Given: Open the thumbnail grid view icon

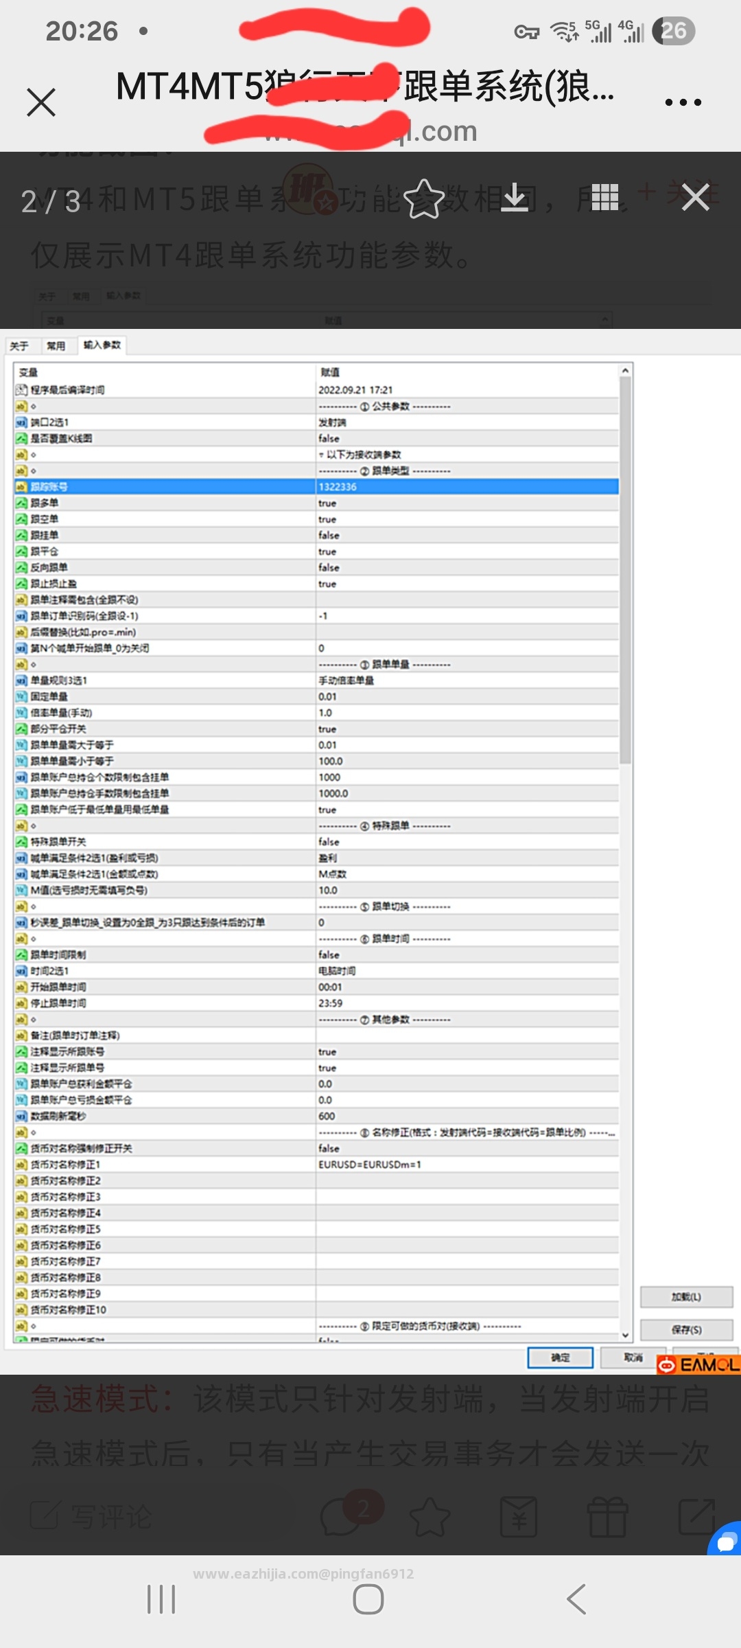Looking at the screenshot, I should pos(605,198).
